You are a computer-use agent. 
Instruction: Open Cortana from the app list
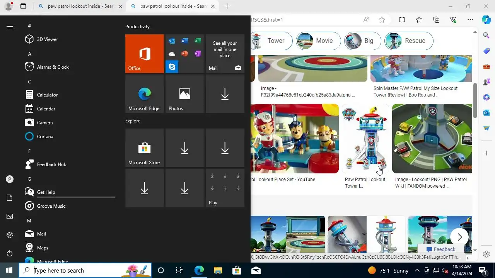pos(70,136)
